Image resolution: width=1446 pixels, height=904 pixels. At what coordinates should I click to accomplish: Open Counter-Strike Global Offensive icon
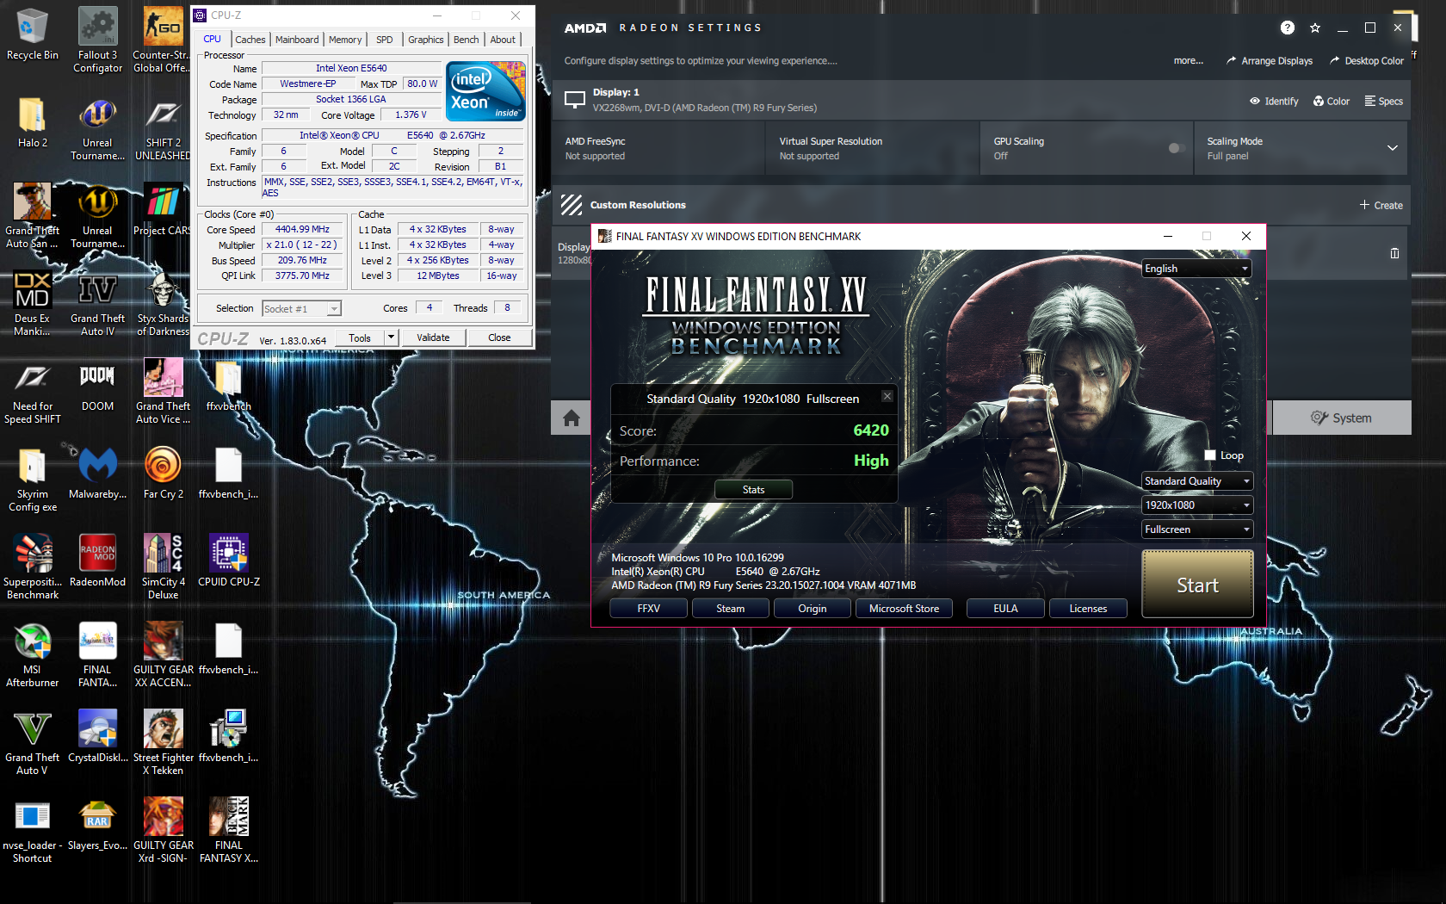click(x=163, y=40)
